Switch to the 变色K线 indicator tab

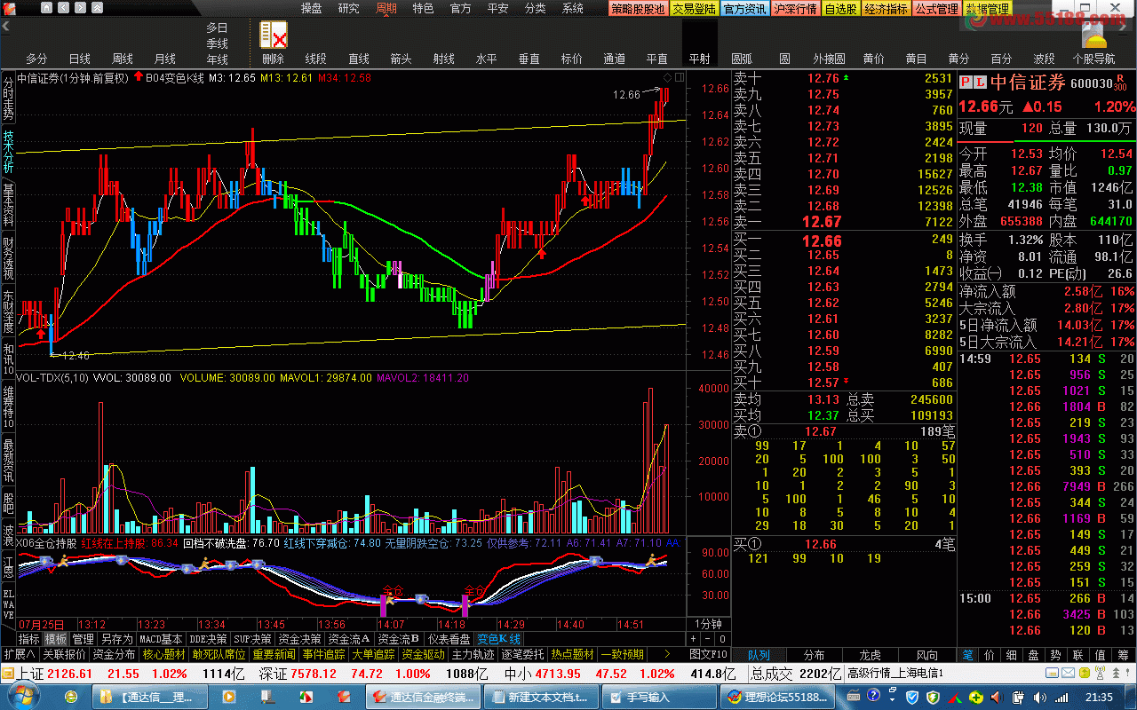pyautogui.click(x=499, y=639)
